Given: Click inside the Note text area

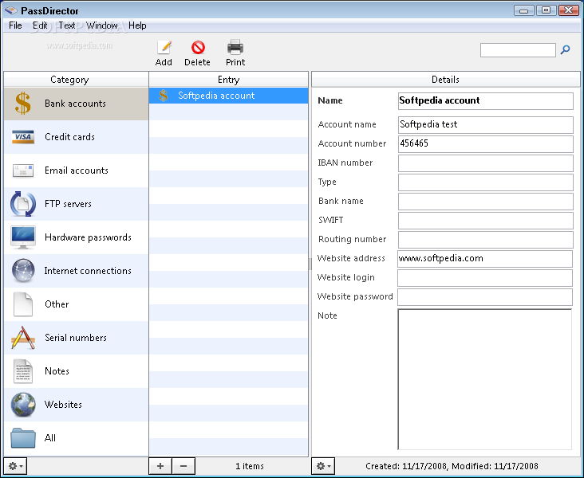Looking at the screenshot, I should coord(485,379).
